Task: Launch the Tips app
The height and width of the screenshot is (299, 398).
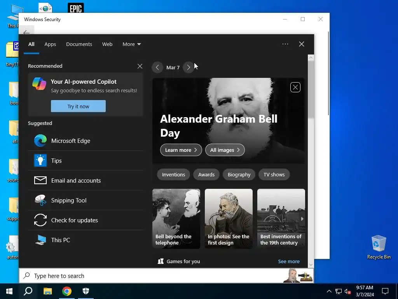Action: 86,161
